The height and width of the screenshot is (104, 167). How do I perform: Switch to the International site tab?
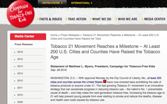tap(81, 3)
